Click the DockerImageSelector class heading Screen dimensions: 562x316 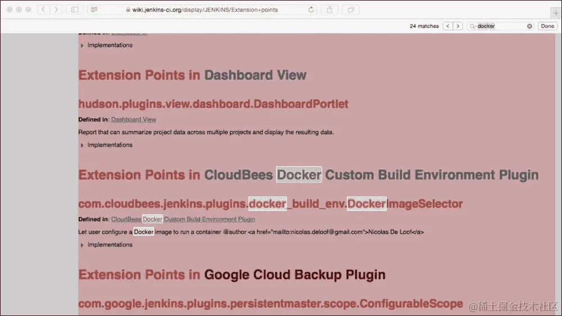[x=271, y=204]
